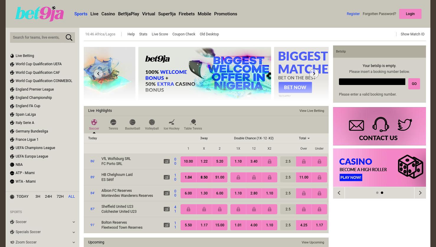Click the Forgotten Password link
436x247 pixels.
379,14
